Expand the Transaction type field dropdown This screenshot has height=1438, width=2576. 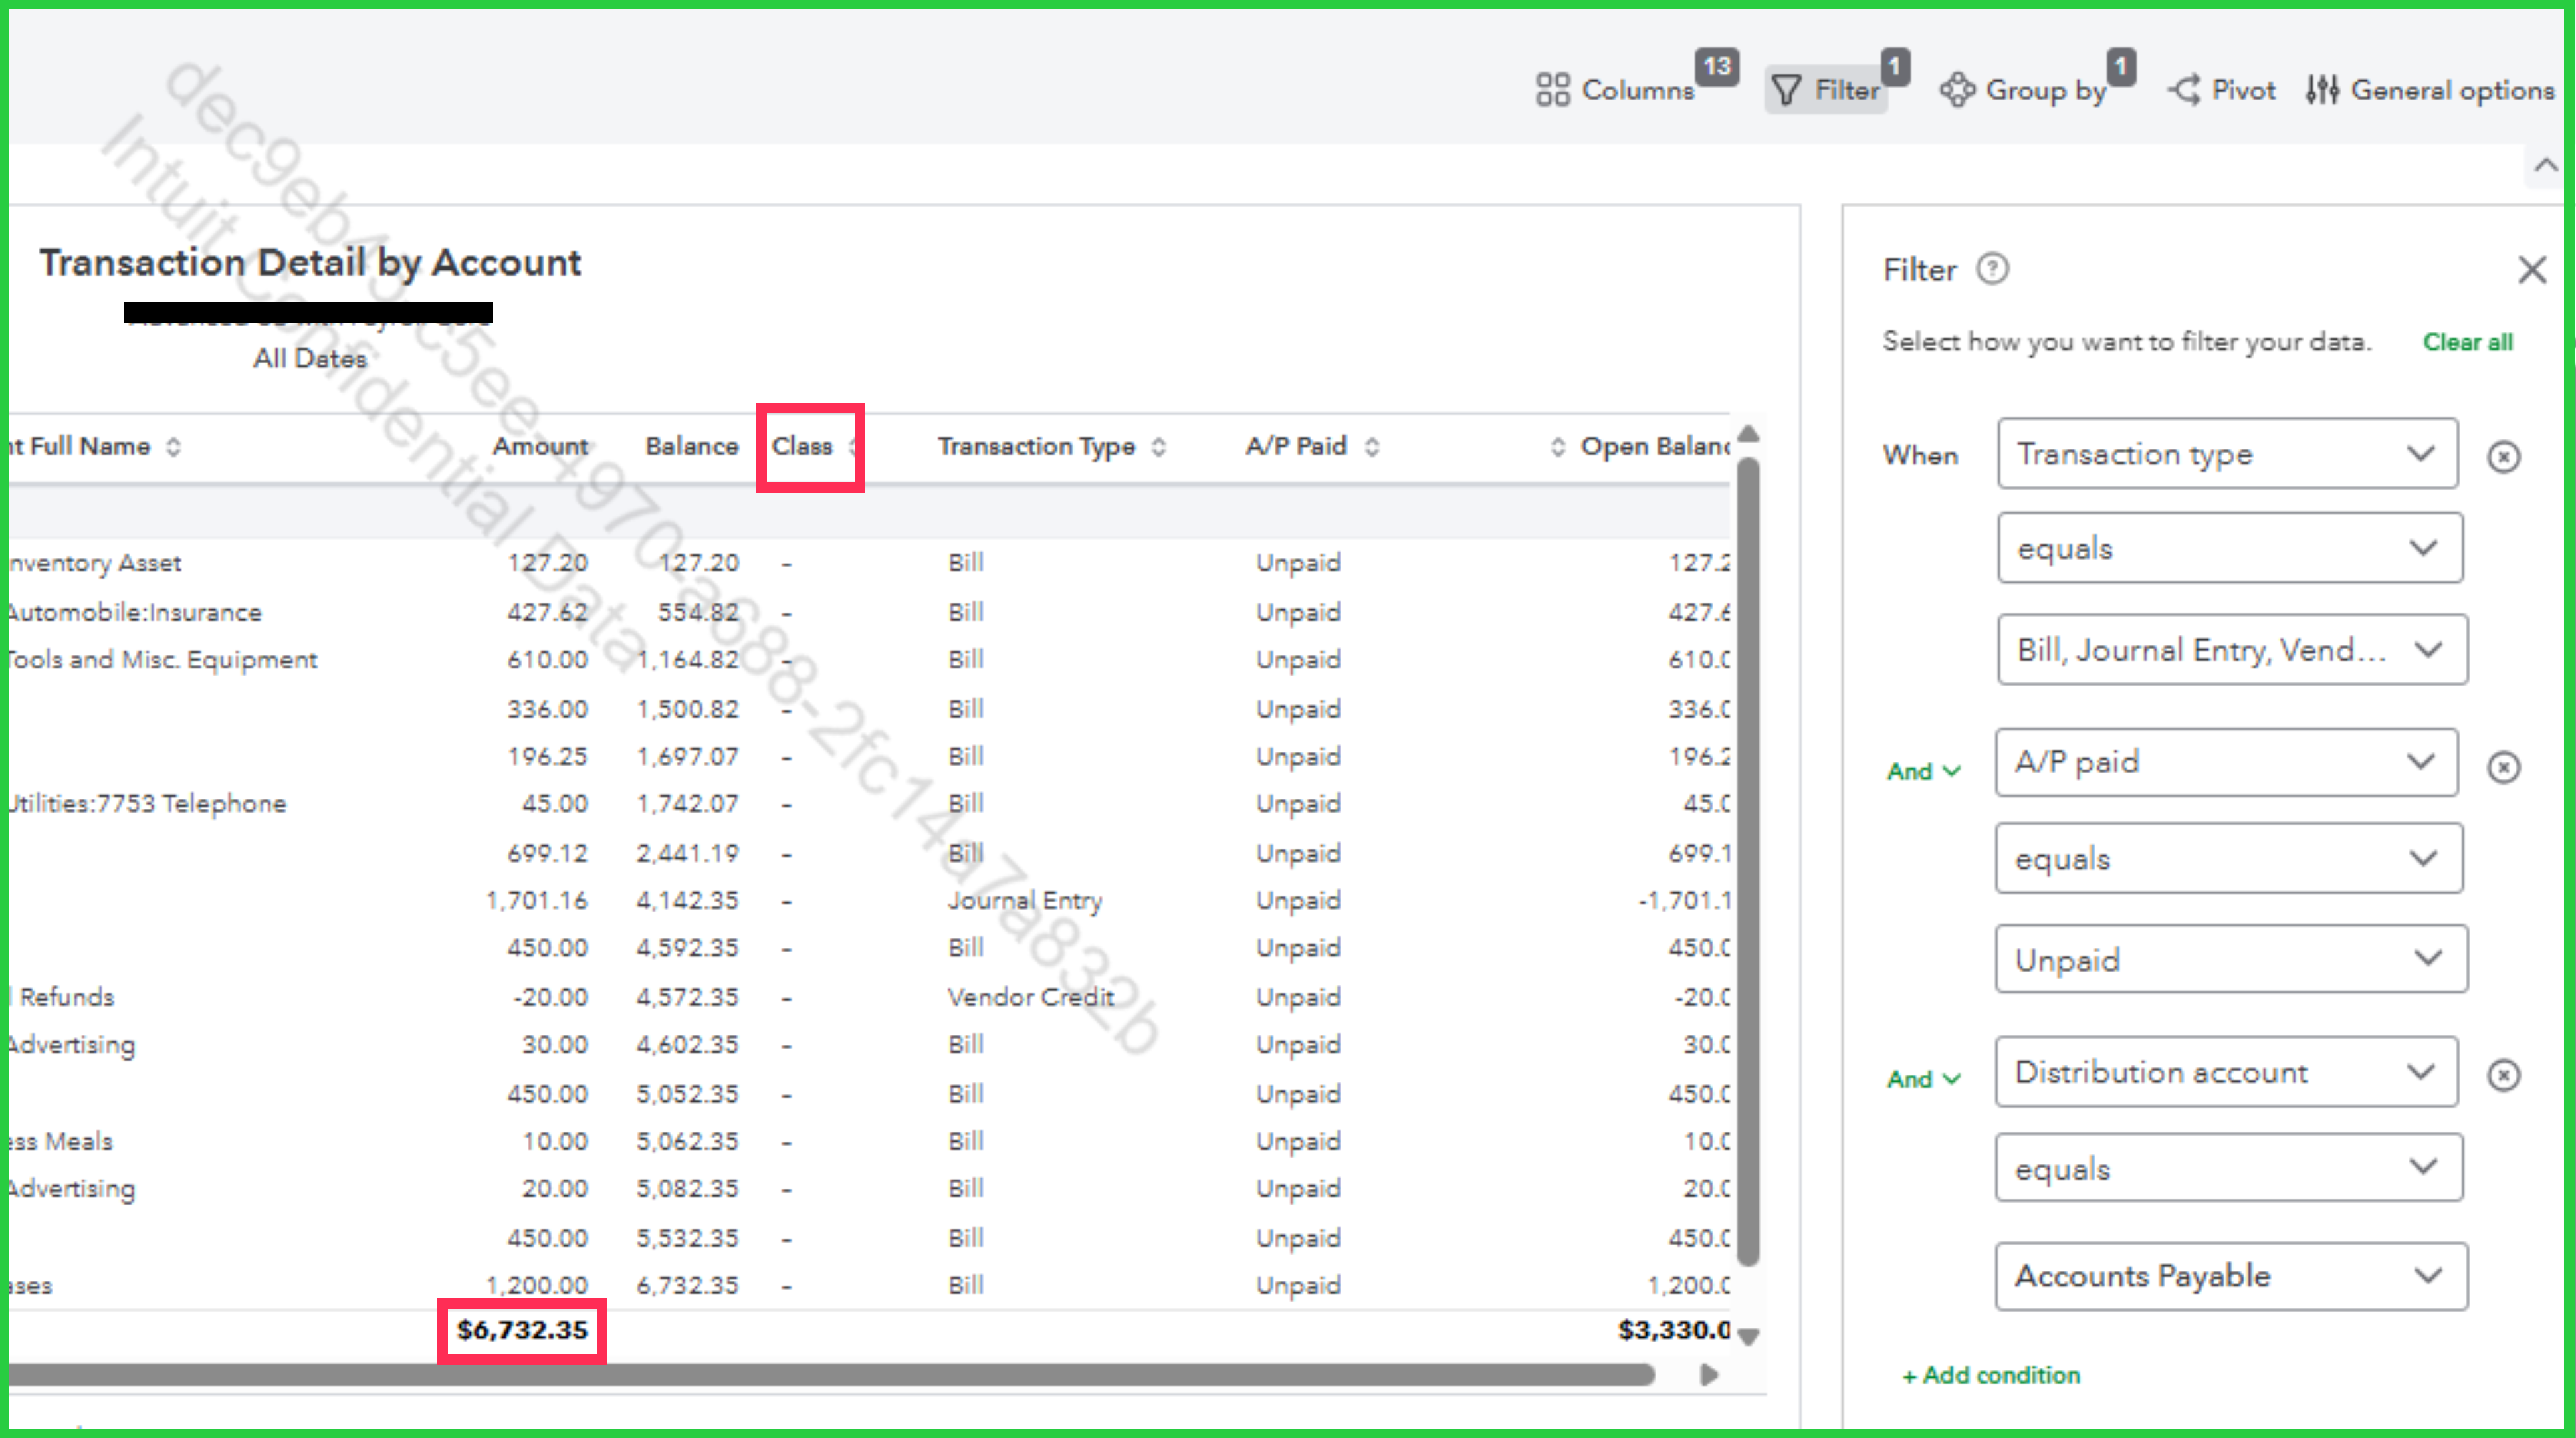pos(2227,454)
